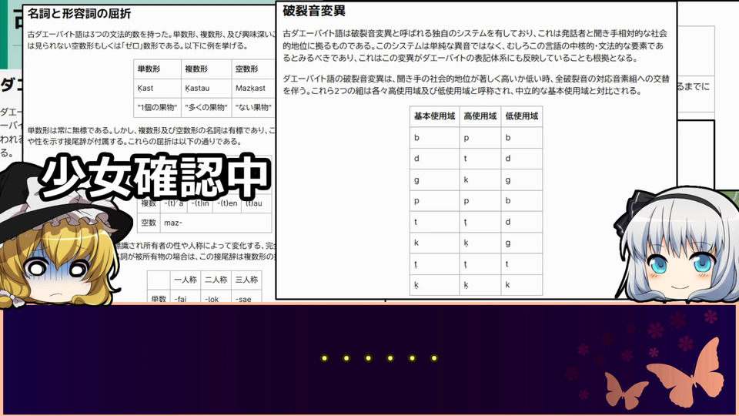The width and height of the screenshot is (739, 416).
Task: Click 低使用域 cell 'b' in fourth row
Action: tap(521, 201)
